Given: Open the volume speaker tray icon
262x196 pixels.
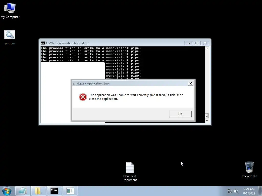Looking at the screenshot, I should (236, 191).
